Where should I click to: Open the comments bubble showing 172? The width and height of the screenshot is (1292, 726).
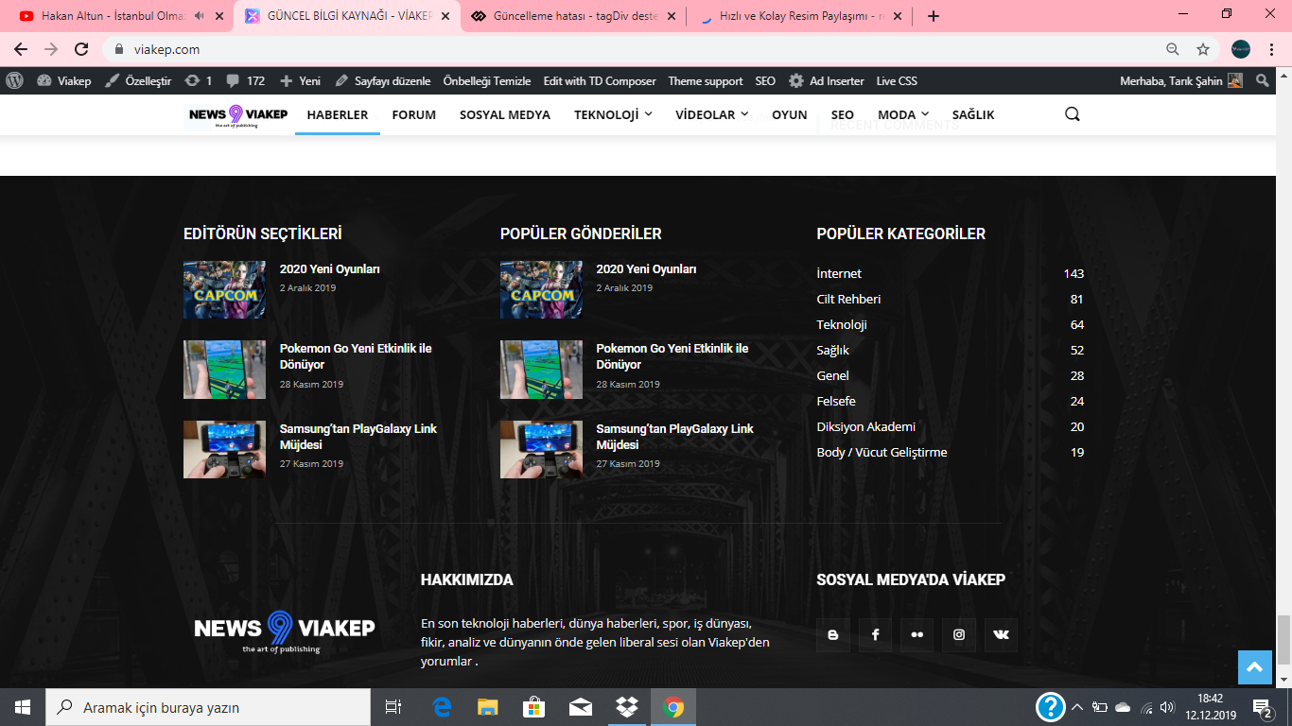(x=245, y=81)
